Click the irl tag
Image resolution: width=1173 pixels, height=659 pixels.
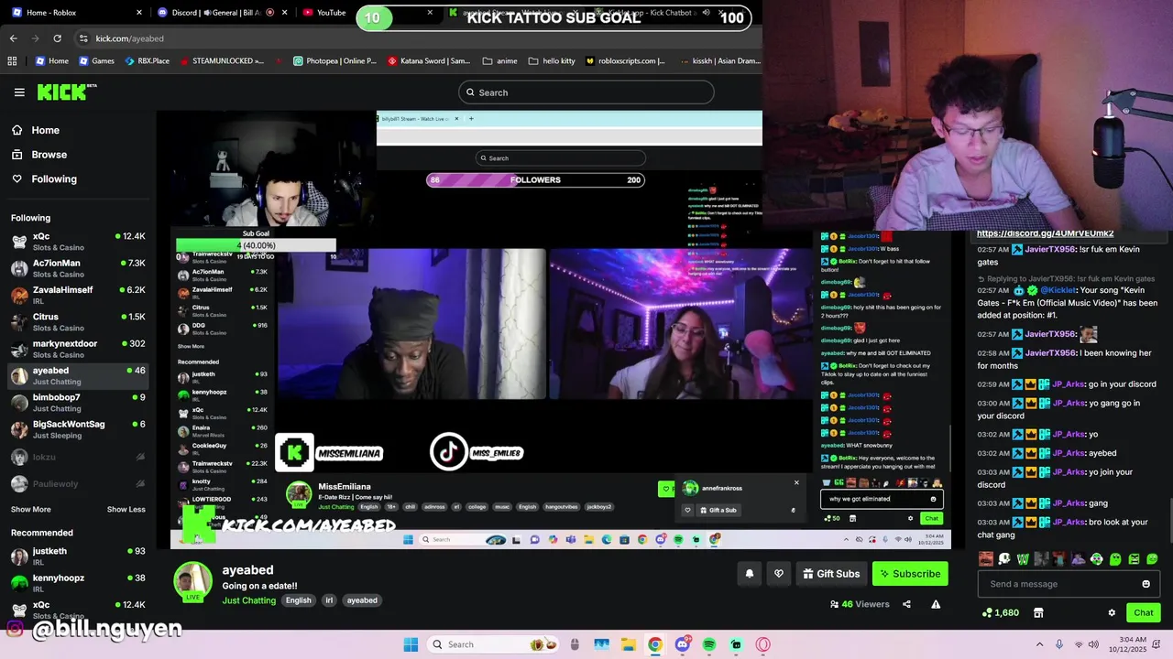pos(329,600)
